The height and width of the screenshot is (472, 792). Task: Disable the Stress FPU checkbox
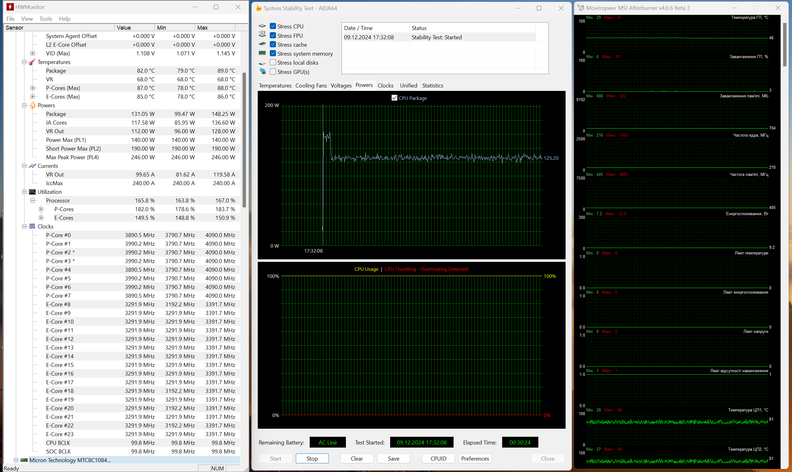click(x=273, y=35)
